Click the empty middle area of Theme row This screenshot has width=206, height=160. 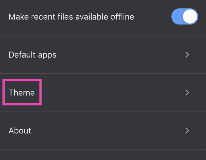click(x=110, y=92)
